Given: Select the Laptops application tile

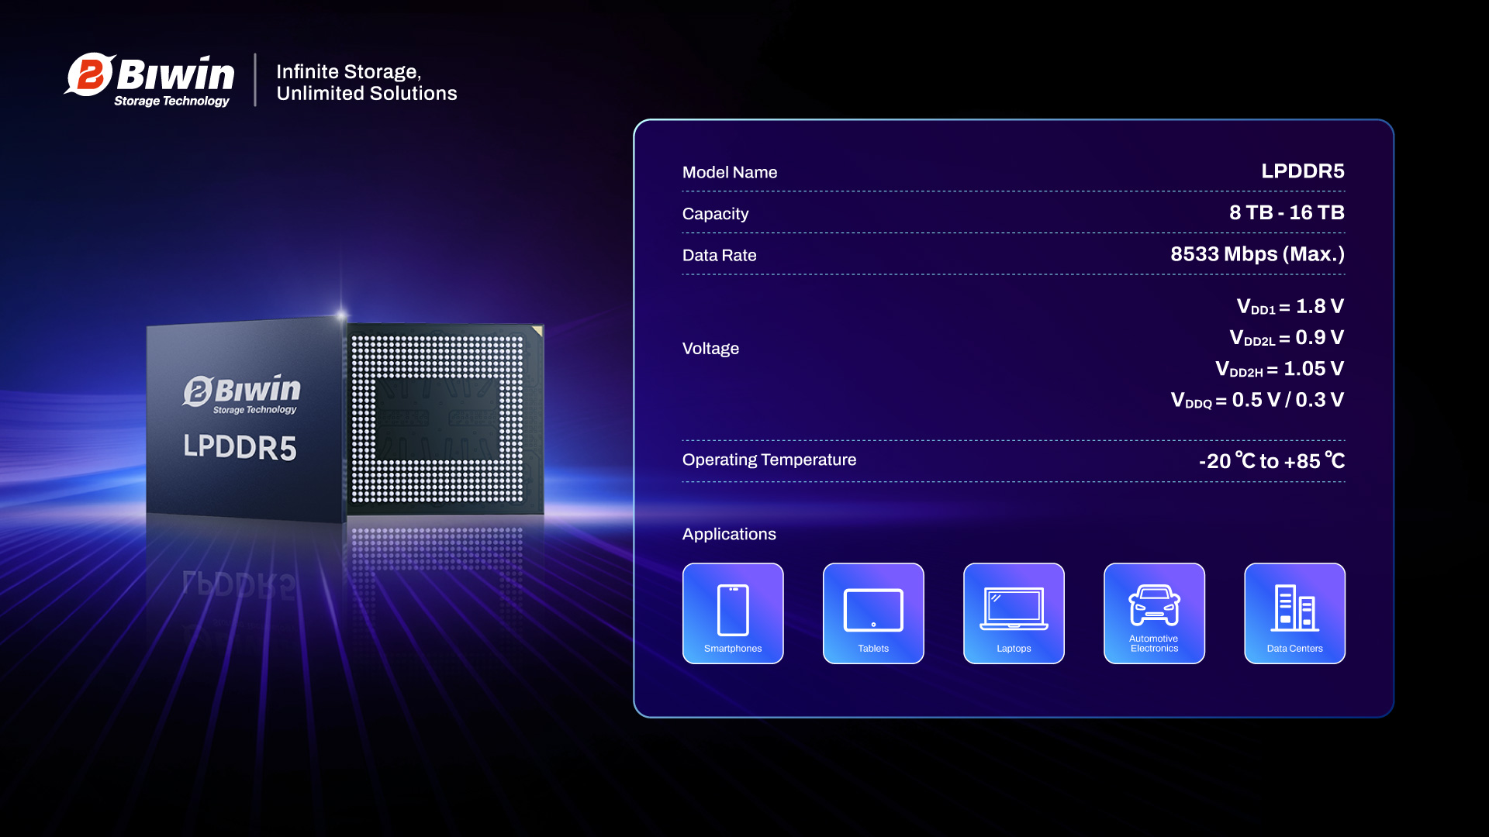Looking at the screenshot, I should coord(1014,613).
